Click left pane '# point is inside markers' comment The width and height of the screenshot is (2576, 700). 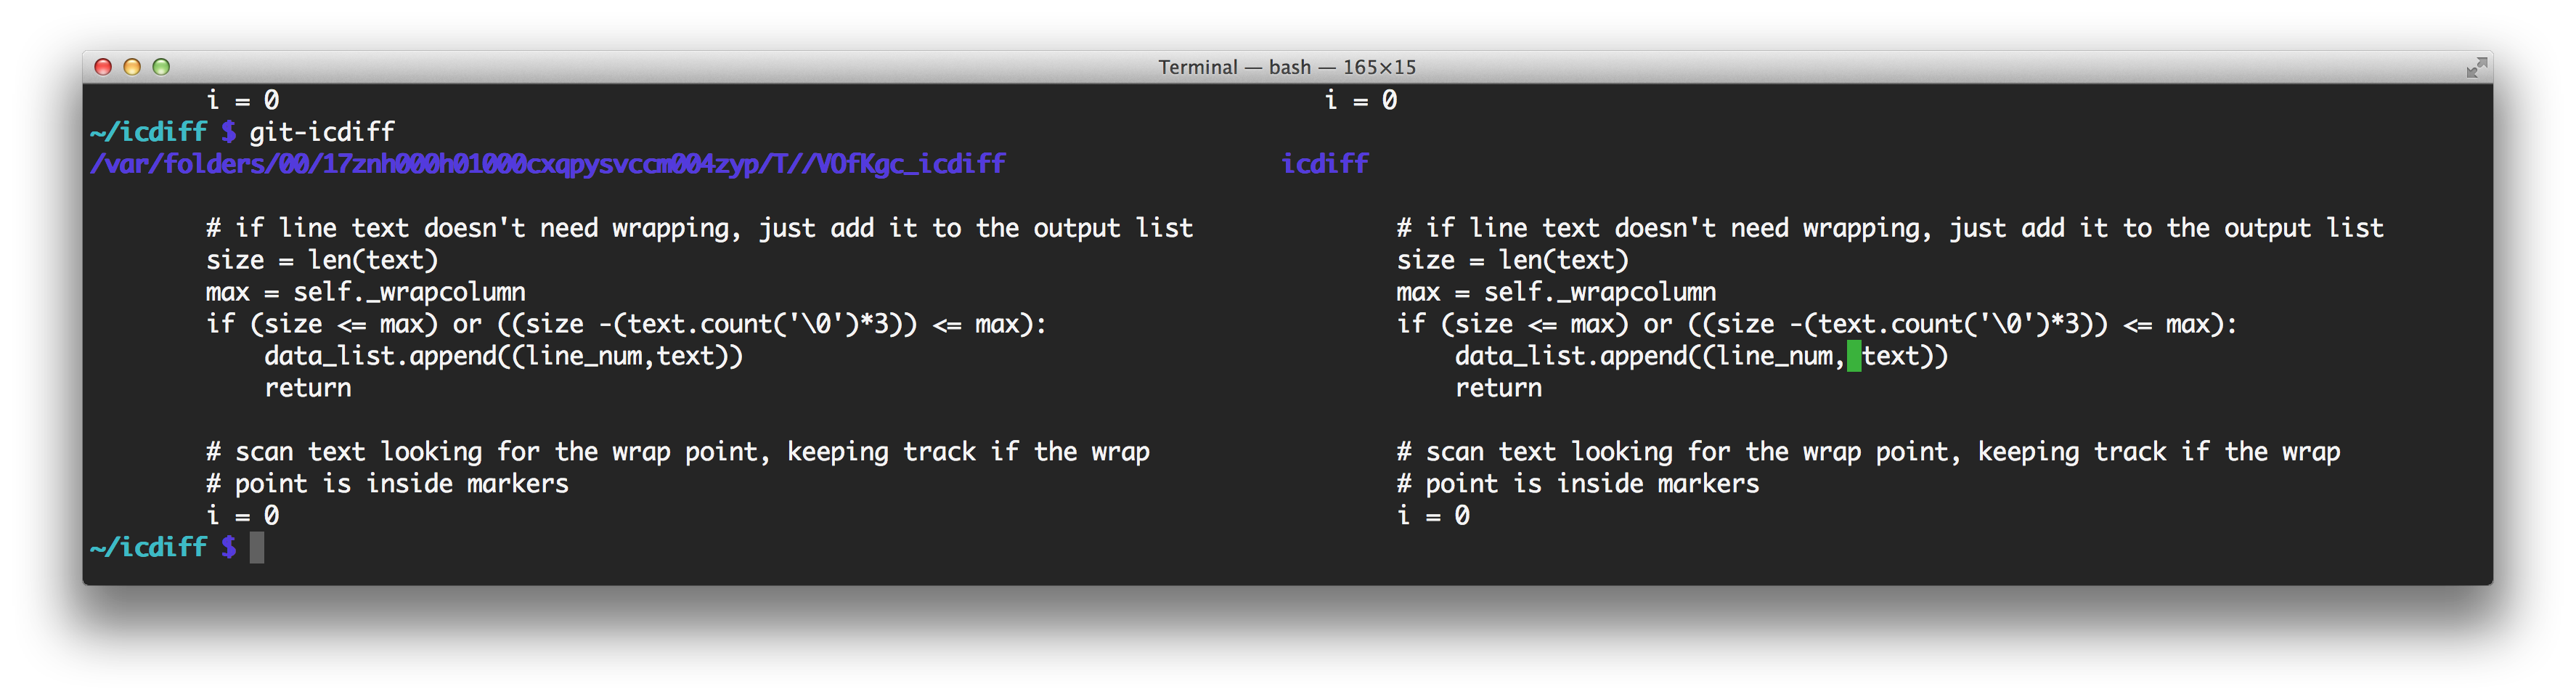pyautogui.click(x=387, y=484)
